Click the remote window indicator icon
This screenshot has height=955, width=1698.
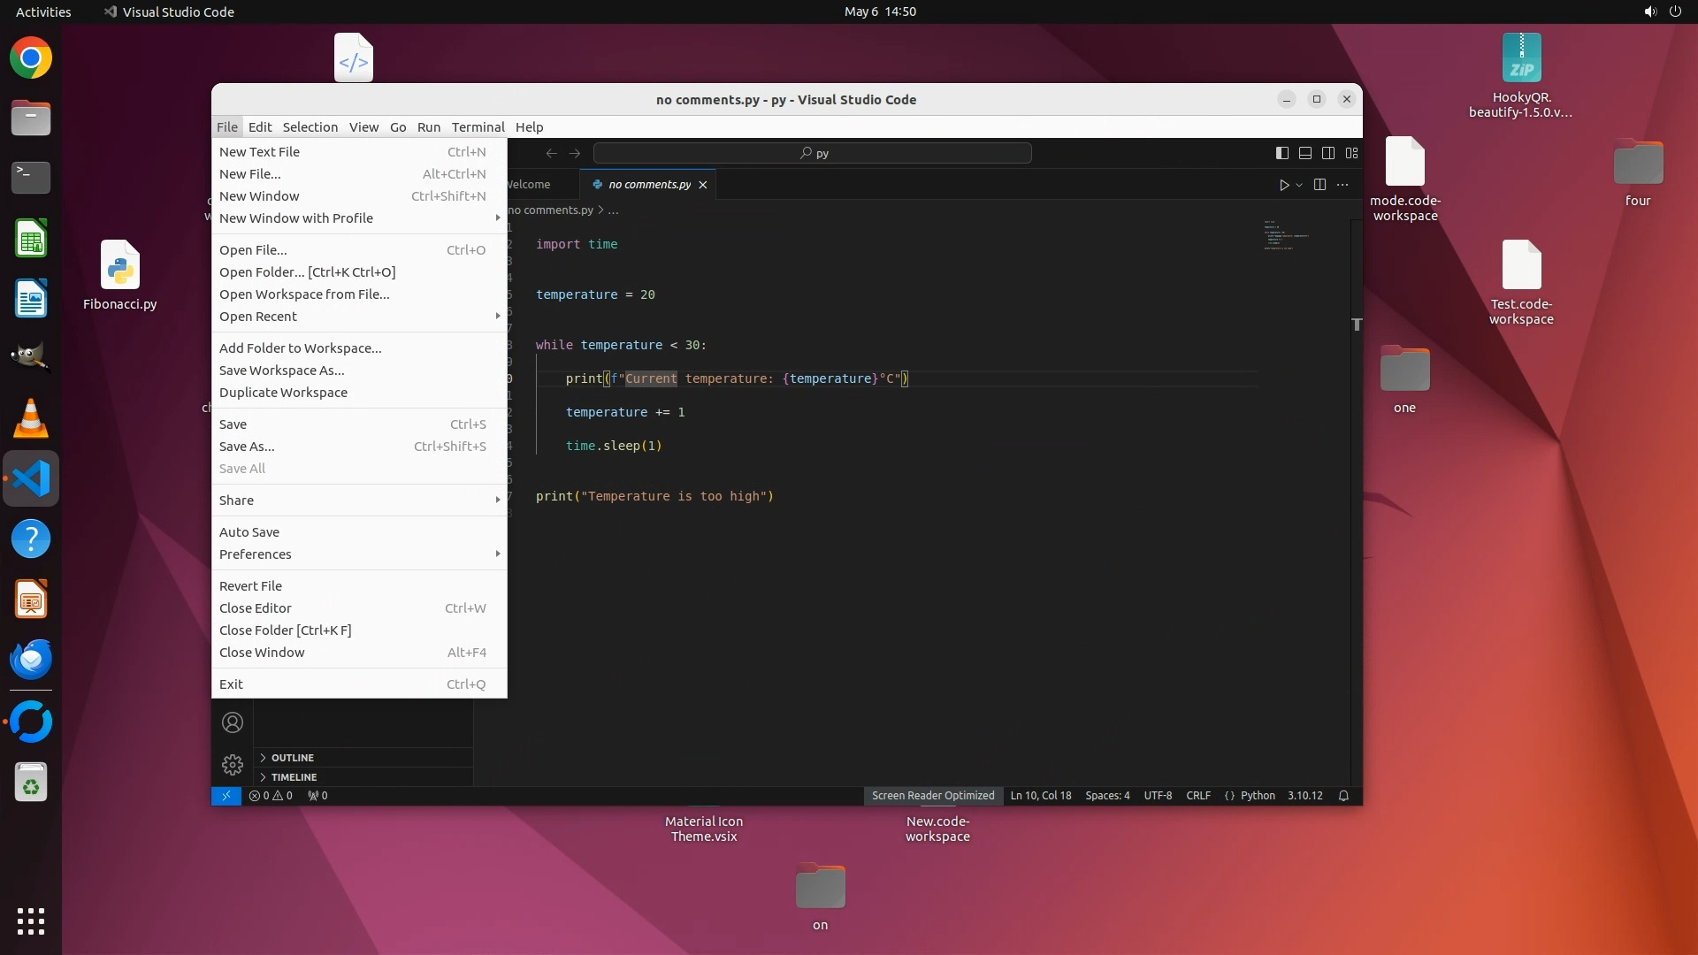pos(226,796)
